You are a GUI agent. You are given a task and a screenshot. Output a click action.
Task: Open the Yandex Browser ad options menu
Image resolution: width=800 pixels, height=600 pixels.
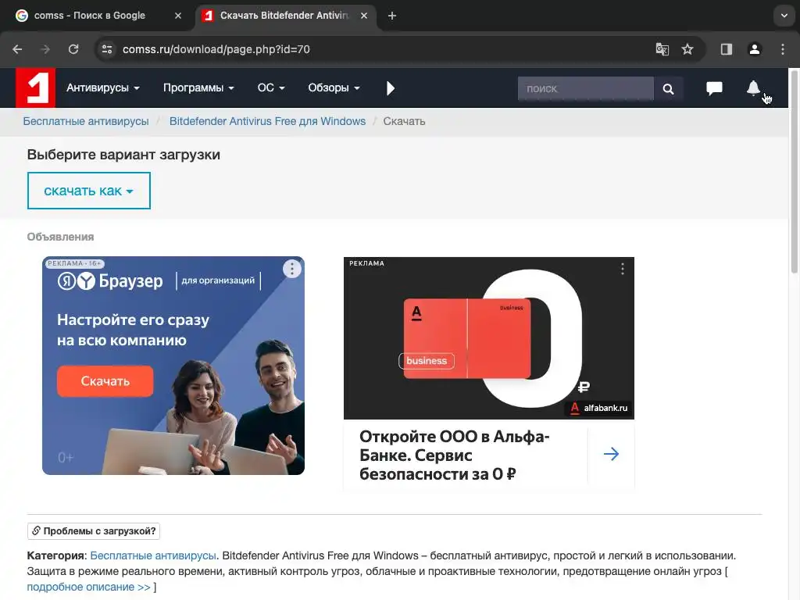(x=292, y=269)
